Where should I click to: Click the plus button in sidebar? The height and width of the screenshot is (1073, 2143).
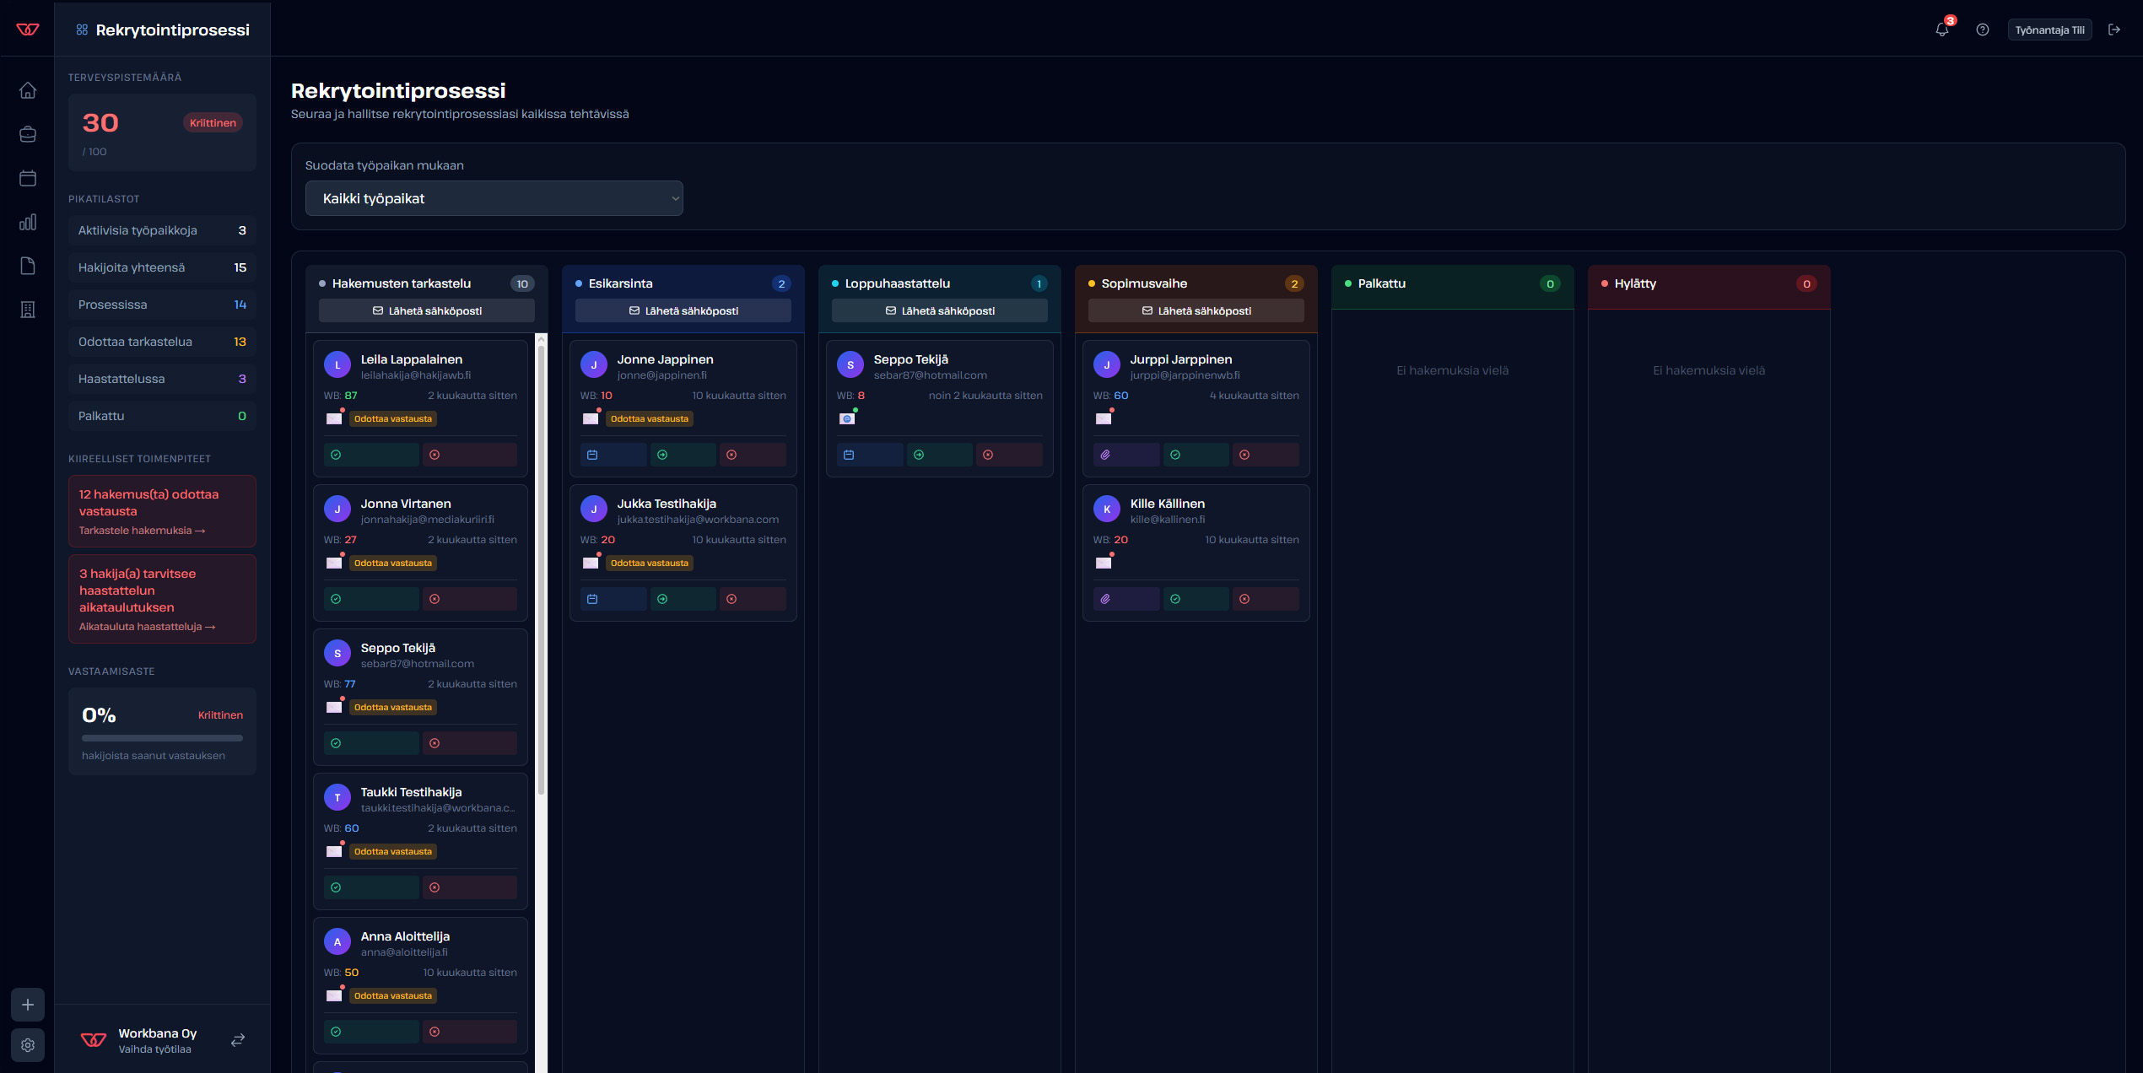click(28, 1005)
